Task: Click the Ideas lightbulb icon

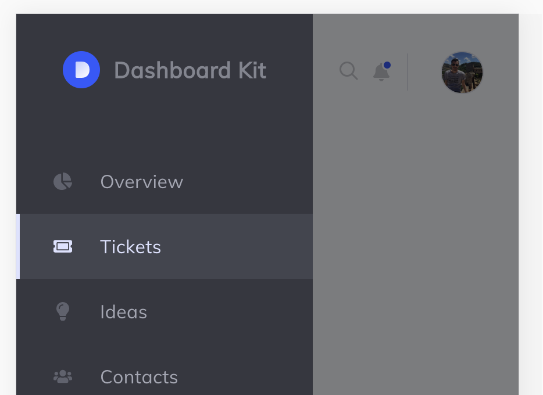Action: pos(63,311)
